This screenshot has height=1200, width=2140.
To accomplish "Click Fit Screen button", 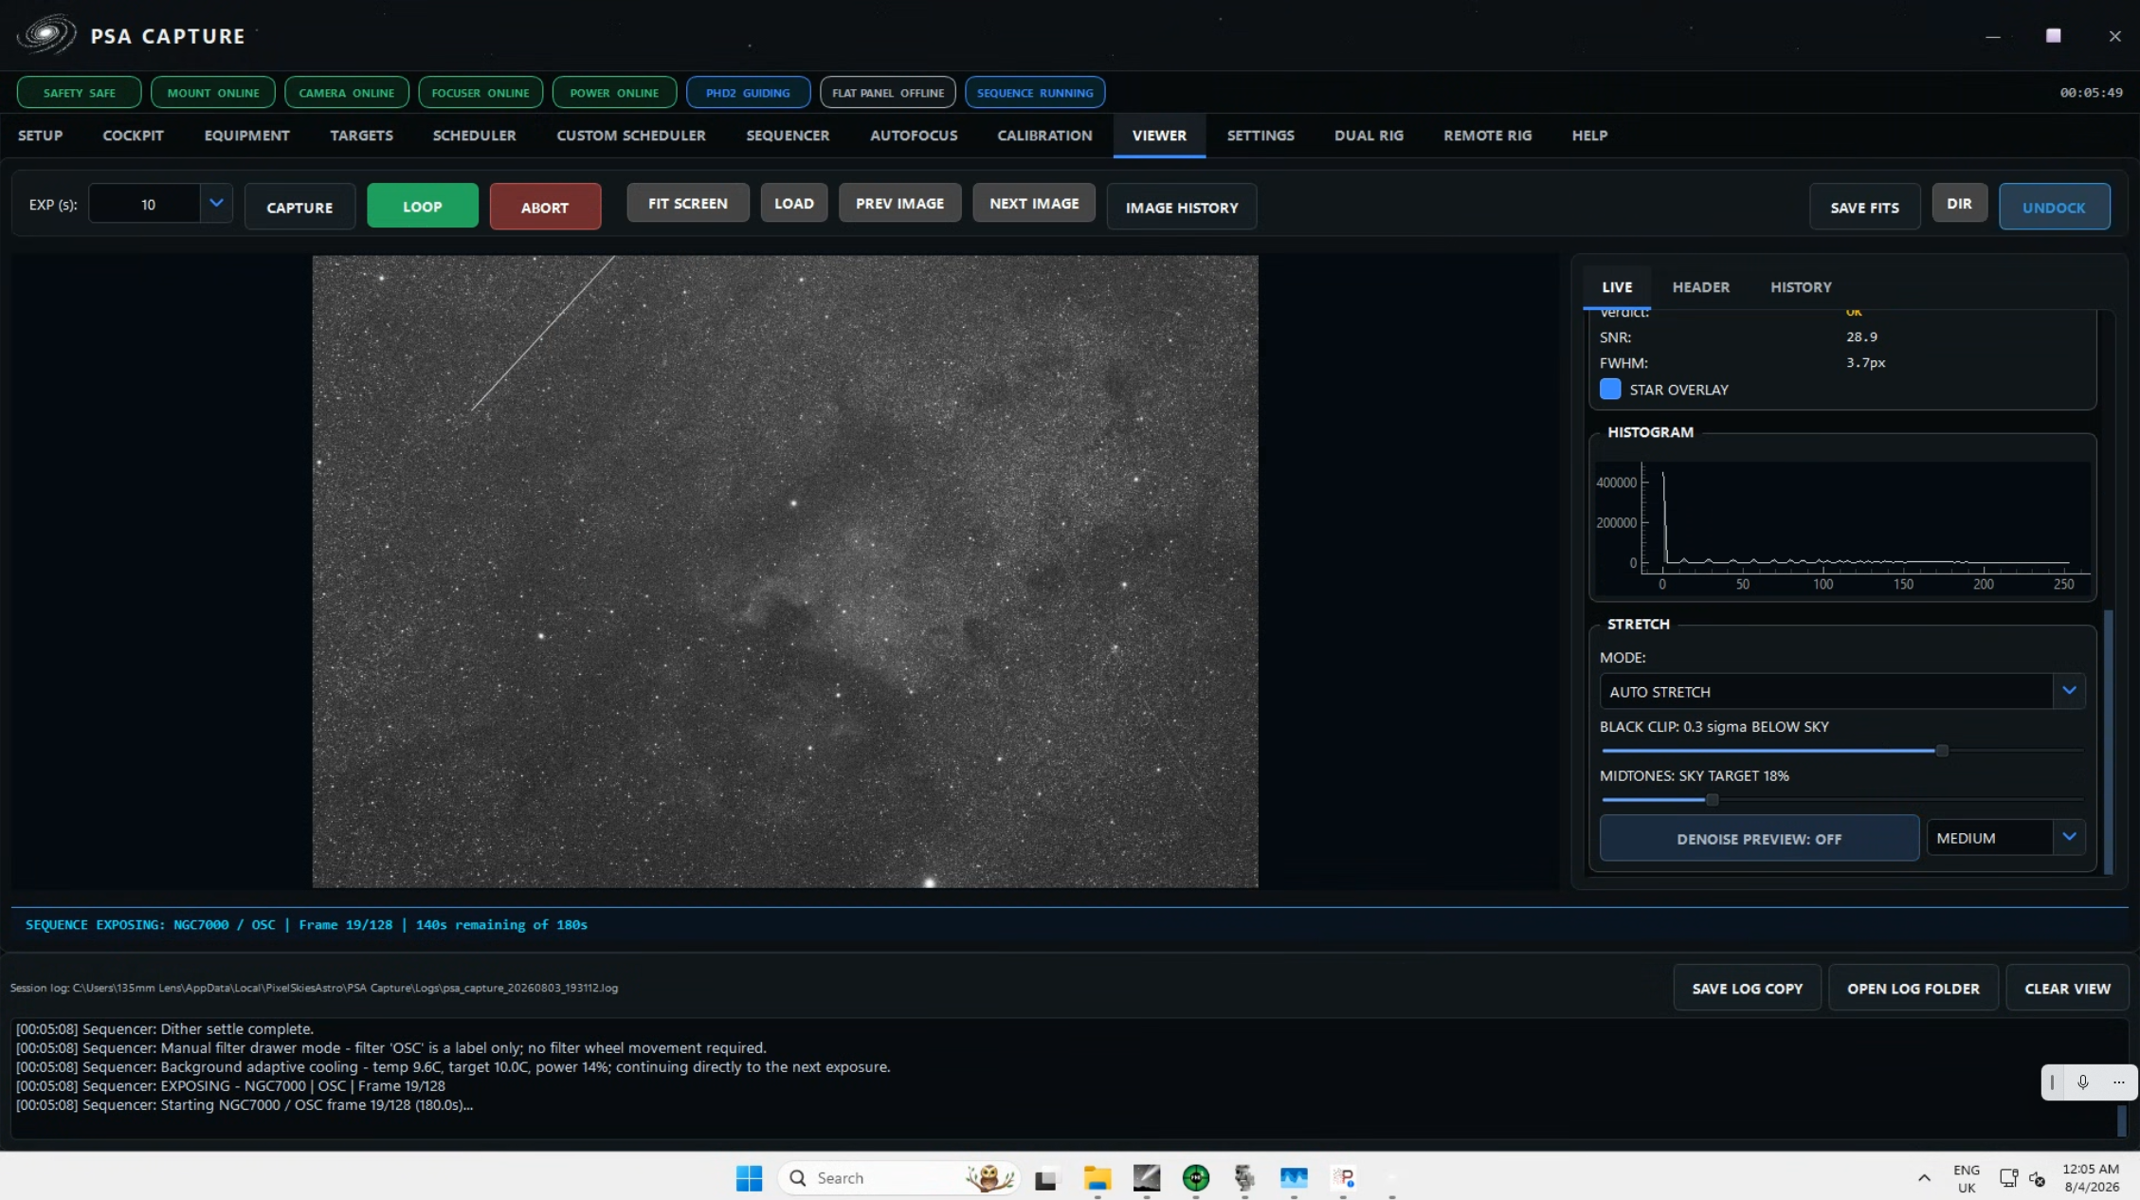I will tap(688, 203).
